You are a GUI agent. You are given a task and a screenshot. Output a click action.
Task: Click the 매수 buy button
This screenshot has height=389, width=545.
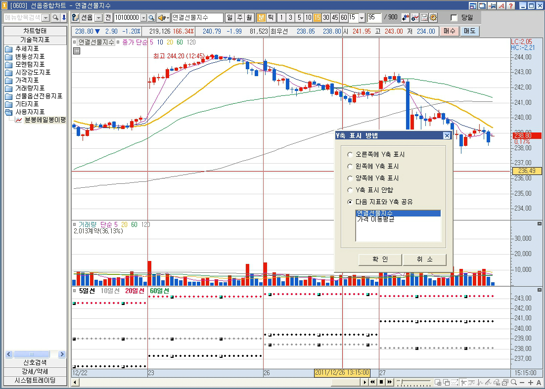pyautogui.click(x=450, y=31)
